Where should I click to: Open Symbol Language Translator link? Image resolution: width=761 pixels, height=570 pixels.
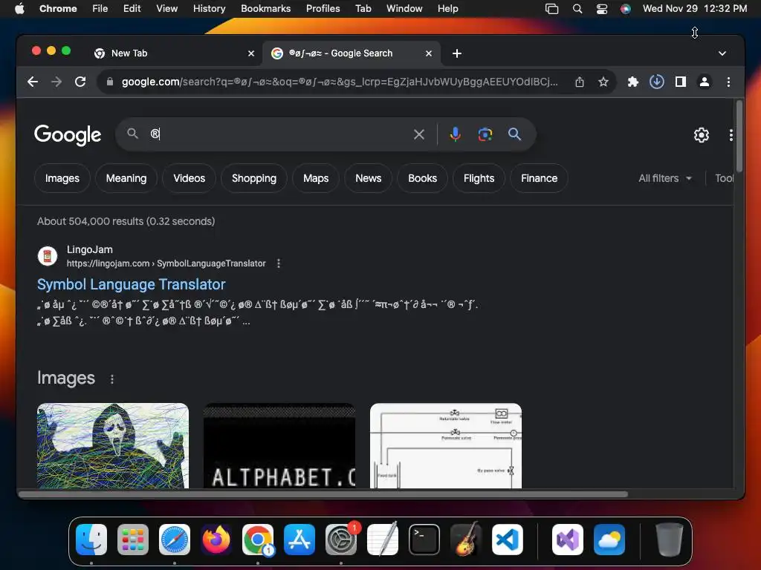pyautogui.click(x=131, y=284)
